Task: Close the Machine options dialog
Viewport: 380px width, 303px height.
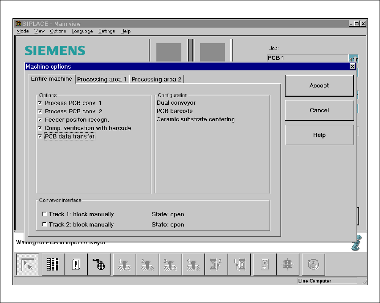Action: click(352, 66)
